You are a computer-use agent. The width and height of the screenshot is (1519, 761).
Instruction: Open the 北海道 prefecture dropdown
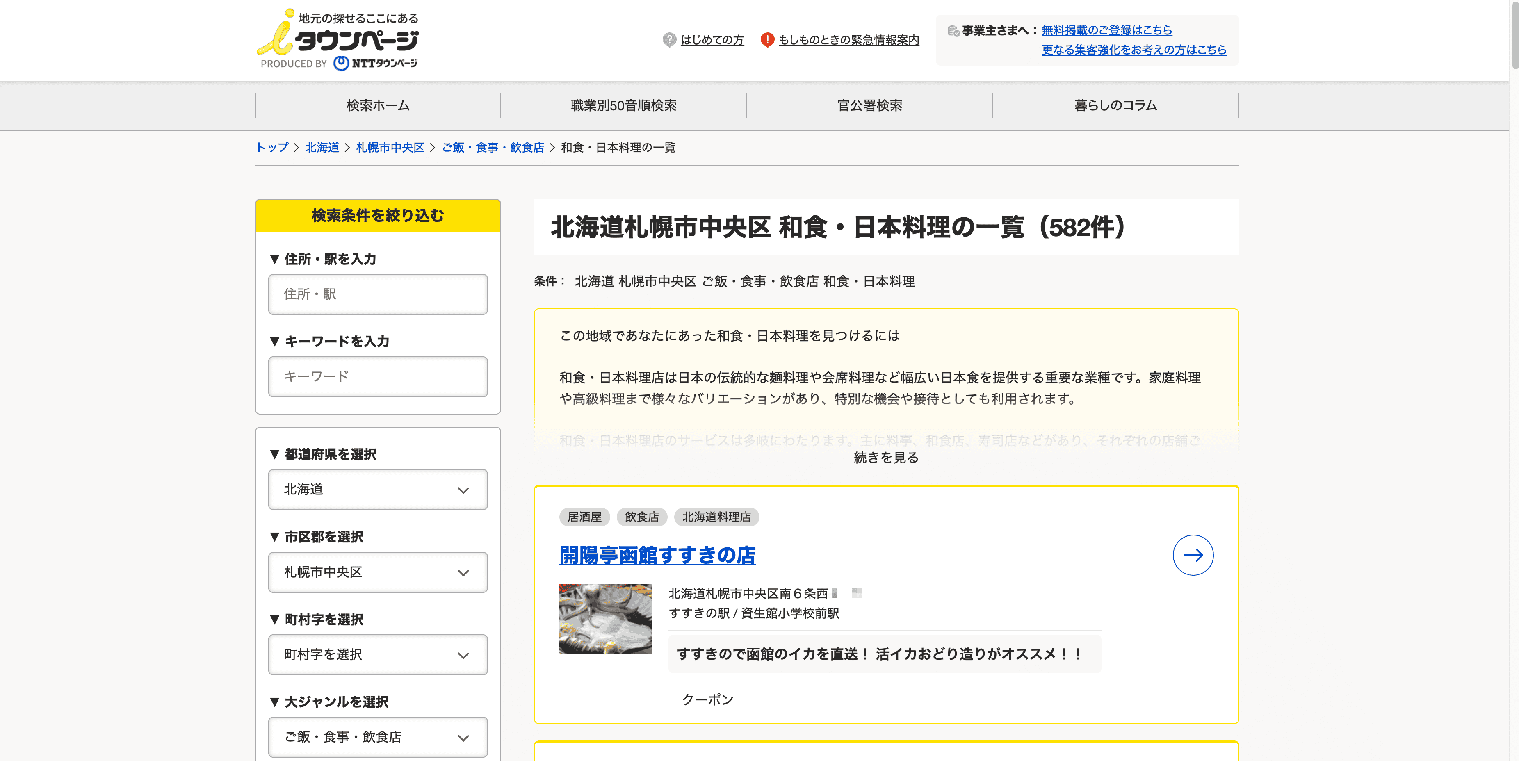pyautogui.click(x=377, y=489)
